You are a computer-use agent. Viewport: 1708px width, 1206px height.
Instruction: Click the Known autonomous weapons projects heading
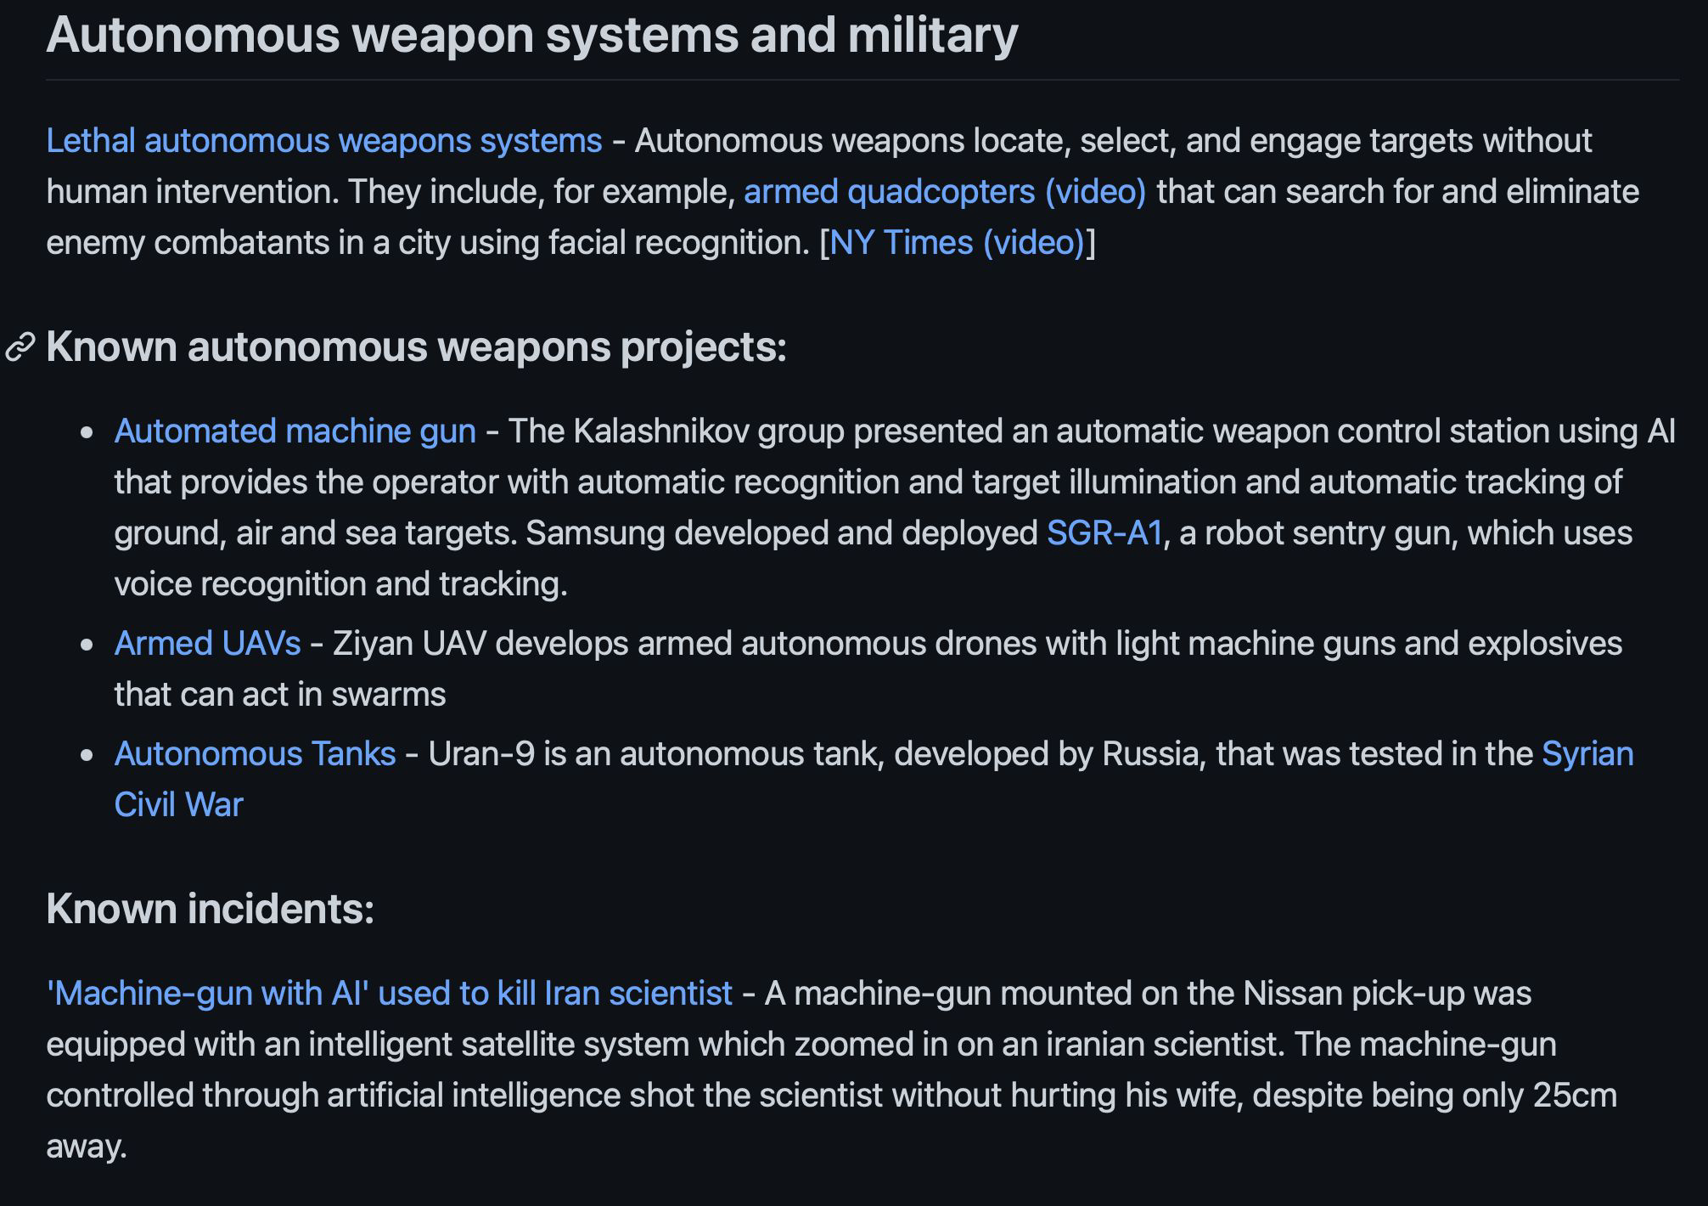pyautogui.click(x=416, y=347)
